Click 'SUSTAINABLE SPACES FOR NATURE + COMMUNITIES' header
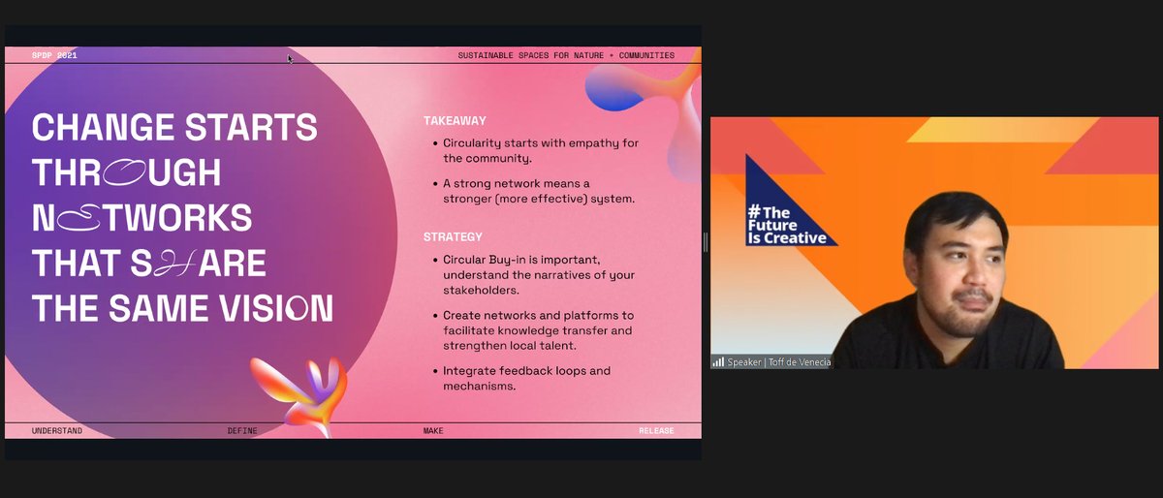Image resolution: width=1163 pixels, height=498 pixels. pos(566,55)
